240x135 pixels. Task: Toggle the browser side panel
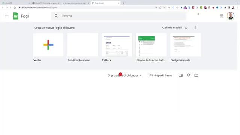tap(229, 7)
